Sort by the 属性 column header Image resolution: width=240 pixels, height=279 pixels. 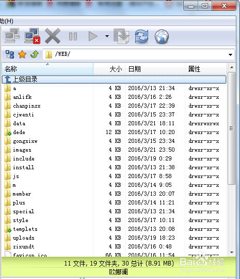tap(206, 69)
